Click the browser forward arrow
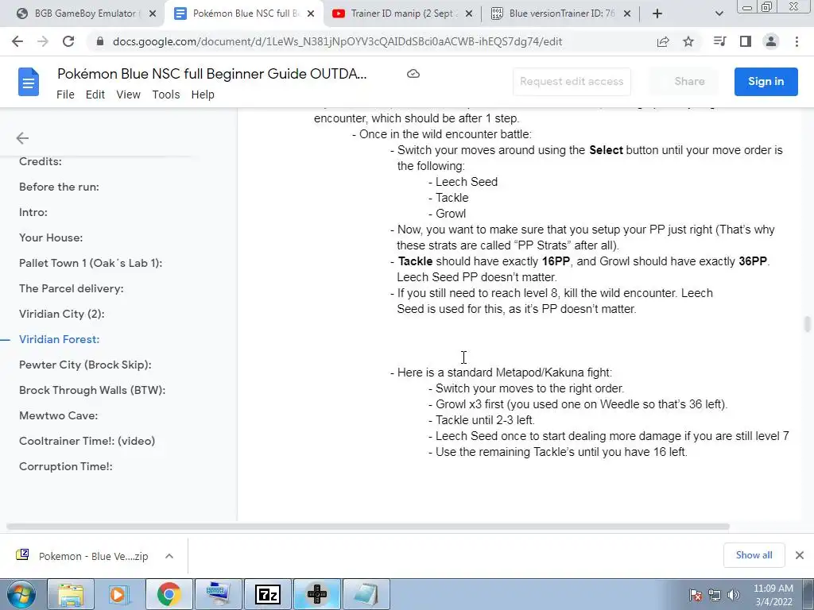Screen dimensions: 814x610 coord(43,41)
